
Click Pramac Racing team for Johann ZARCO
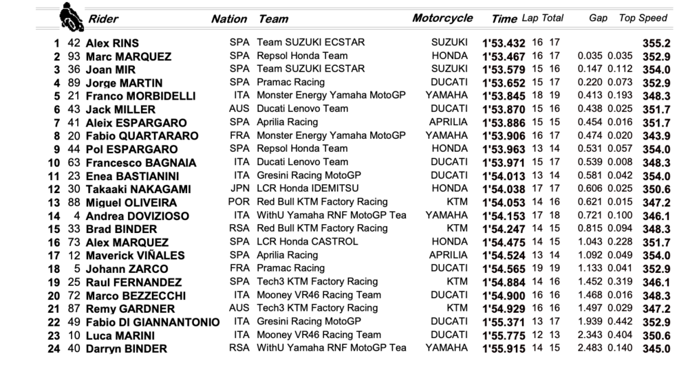(290, 267)
